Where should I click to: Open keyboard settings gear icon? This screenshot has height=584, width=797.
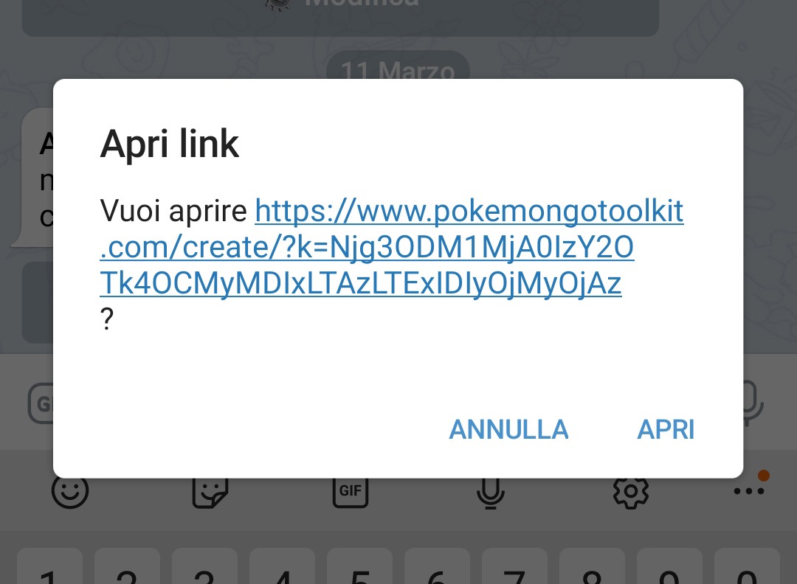point(631,492)
